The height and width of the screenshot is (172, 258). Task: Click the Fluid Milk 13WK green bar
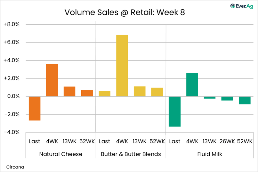pos(210,98)
